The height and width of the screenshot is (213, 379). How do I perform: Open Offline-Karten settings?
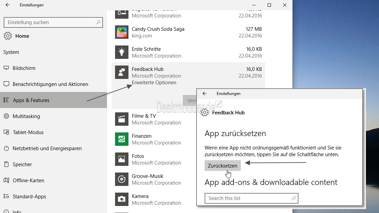53,180
